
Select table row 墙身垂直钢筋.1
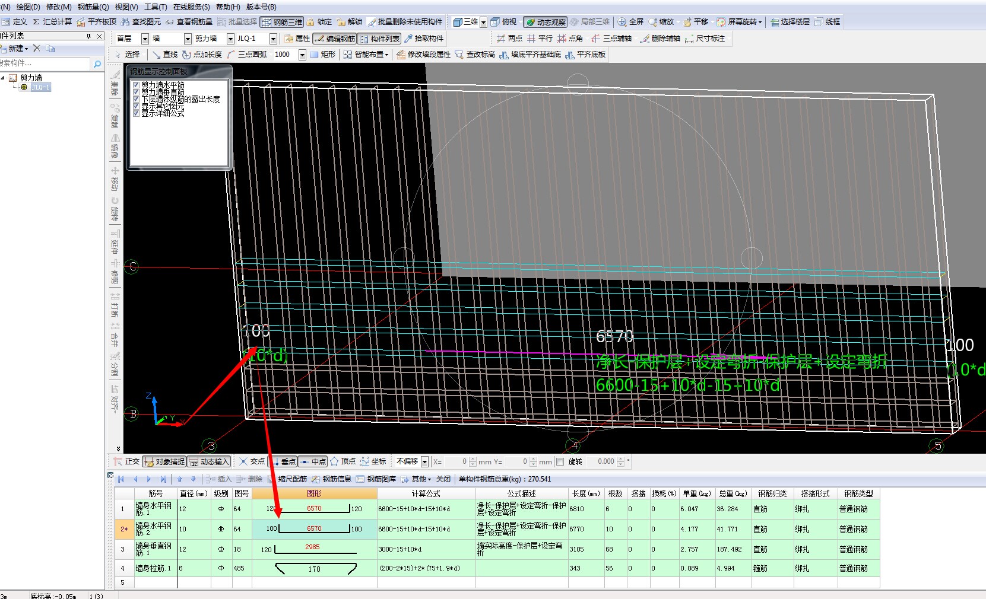point(497,549)
